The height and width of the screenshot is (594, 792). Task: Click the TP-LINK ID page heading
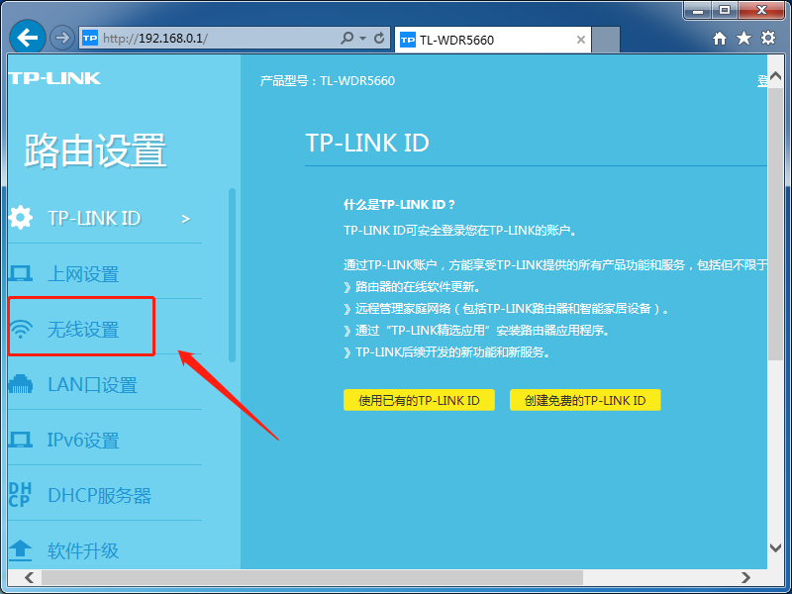[x=367, y=143]
